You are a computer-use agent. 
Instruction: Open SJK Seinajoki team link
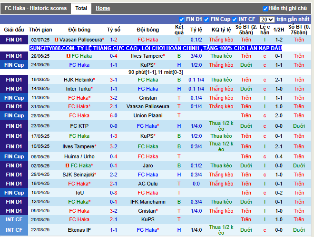(x=79, y=175)
